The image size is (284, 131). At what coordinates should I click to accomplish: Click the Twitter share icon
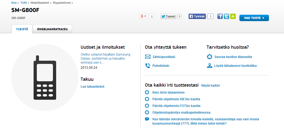click(227, 16)
